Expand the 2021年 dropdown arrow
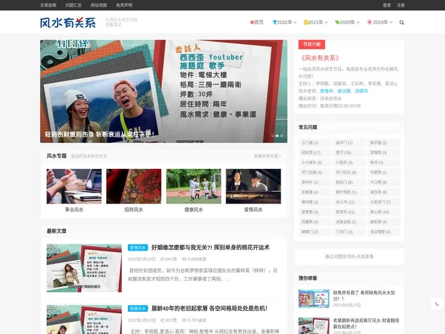The height and width of the screenshot is (334, 445). coord(326,22)
